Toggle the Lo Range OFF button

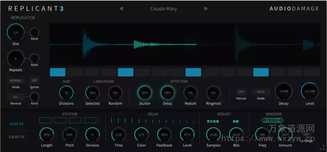[306, 134]
